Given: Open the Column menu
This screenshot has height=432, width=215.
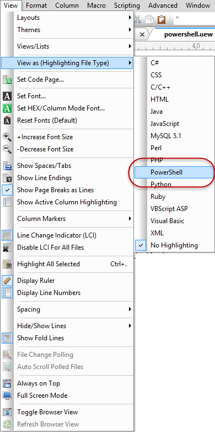Looking at the screenshot, I should 67,5.
